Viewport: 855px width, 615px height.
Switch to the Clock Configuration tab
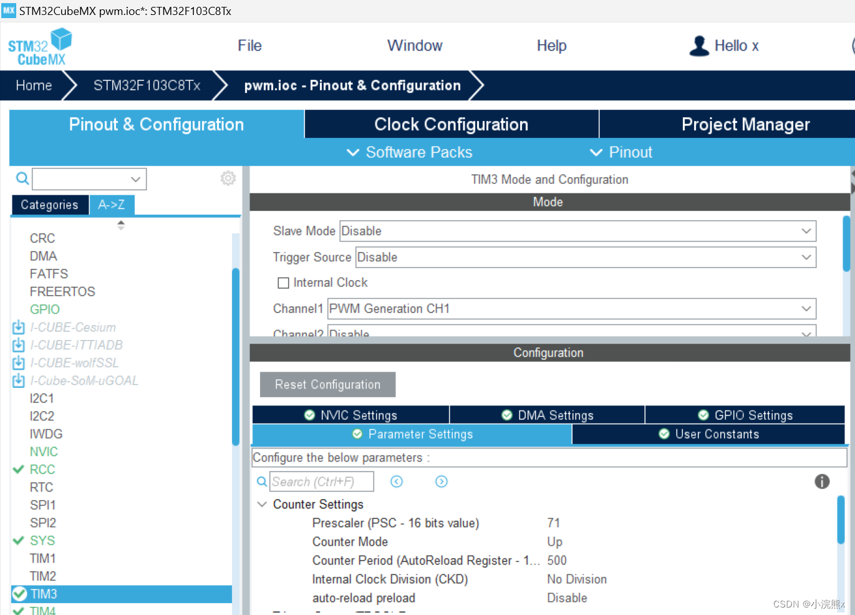[x=452, y=124]
